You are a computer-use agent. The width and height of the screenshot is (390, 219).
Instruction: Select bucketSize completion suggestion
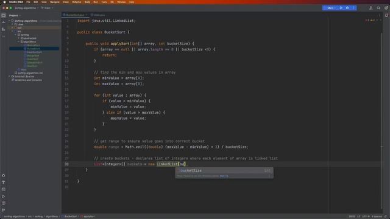224,170
